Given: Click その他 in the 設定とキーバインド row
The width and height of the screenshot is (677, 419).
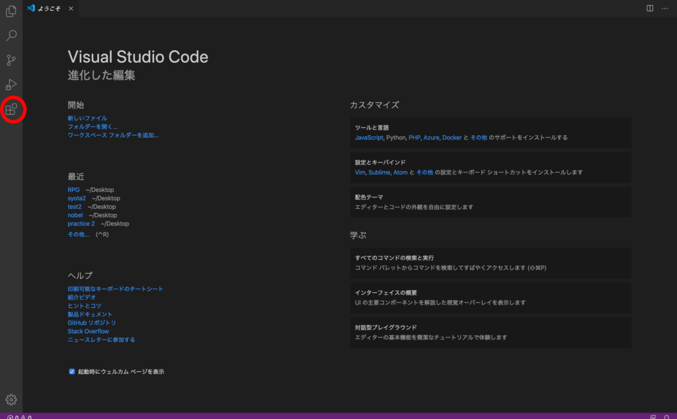Looking at the screenshot, I should tap(424, 172).
